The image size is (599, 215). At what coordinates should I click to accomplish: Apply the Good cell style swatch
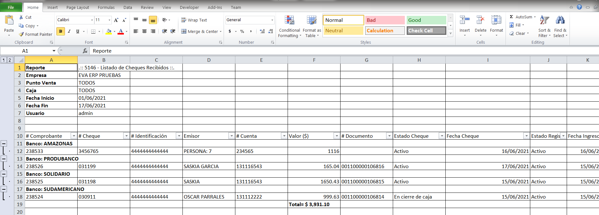point(426,20)
